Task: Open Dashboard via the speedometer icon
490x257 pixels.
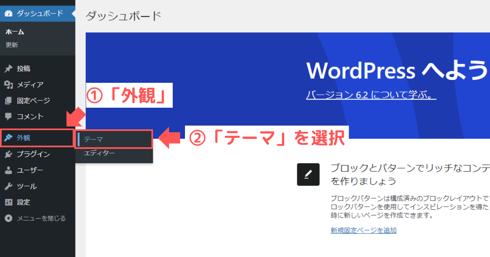Action: [x=9, y=13]
